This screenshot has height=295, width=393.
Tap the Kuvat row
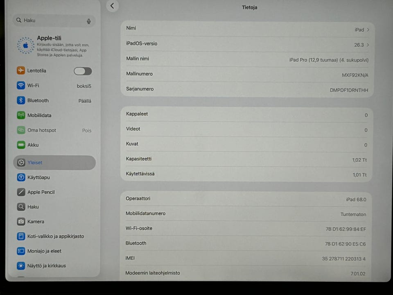click(x=246, y=144)
